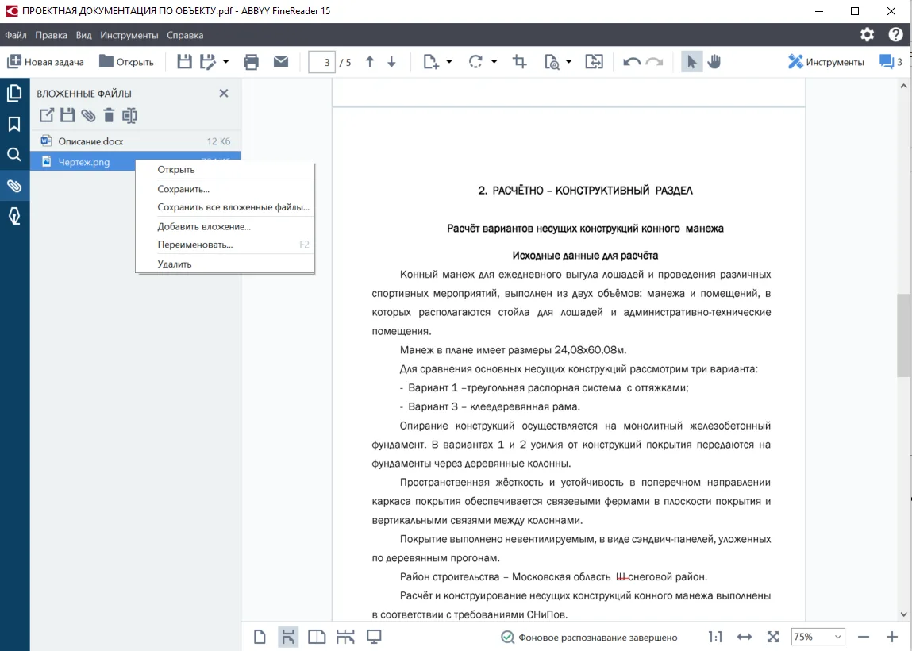Send the document by e-mail envelope icon
This screenshot has height=651, width=912.
point(281,62)
